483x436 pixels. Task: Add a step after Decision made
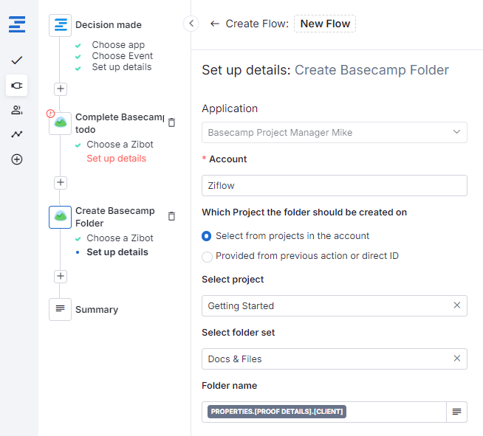[61, 89]
